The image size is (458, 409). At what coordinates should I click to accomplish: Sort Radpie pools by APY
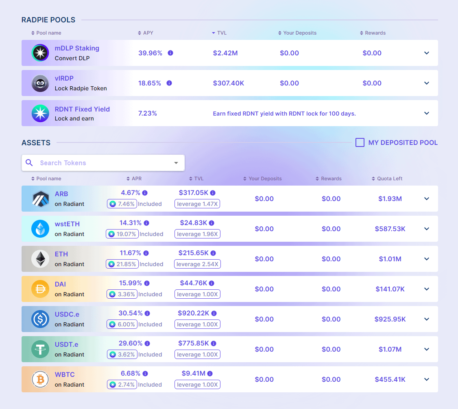coord(146,33)
